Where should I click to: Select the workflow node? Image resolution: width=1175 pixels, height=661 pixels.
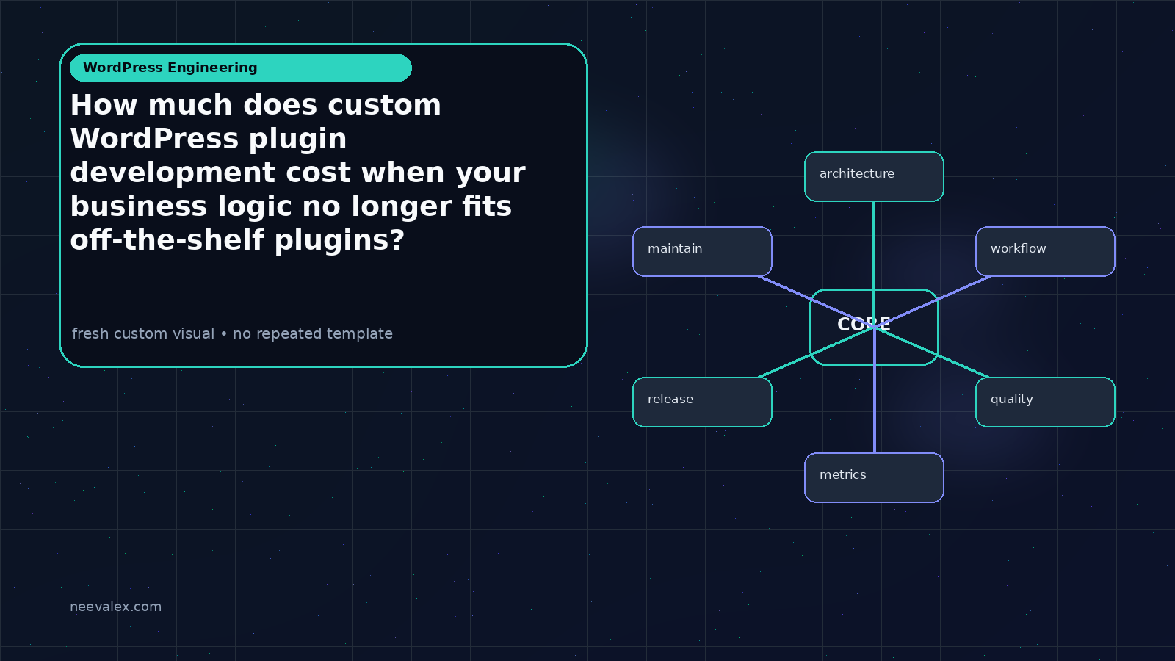tap(1045, 251)
